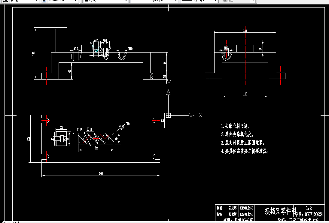Open the dimension style dropdown showing 标准
Image resolution: width=329 pixels, height=223 pixels.
tap(24, 1)
